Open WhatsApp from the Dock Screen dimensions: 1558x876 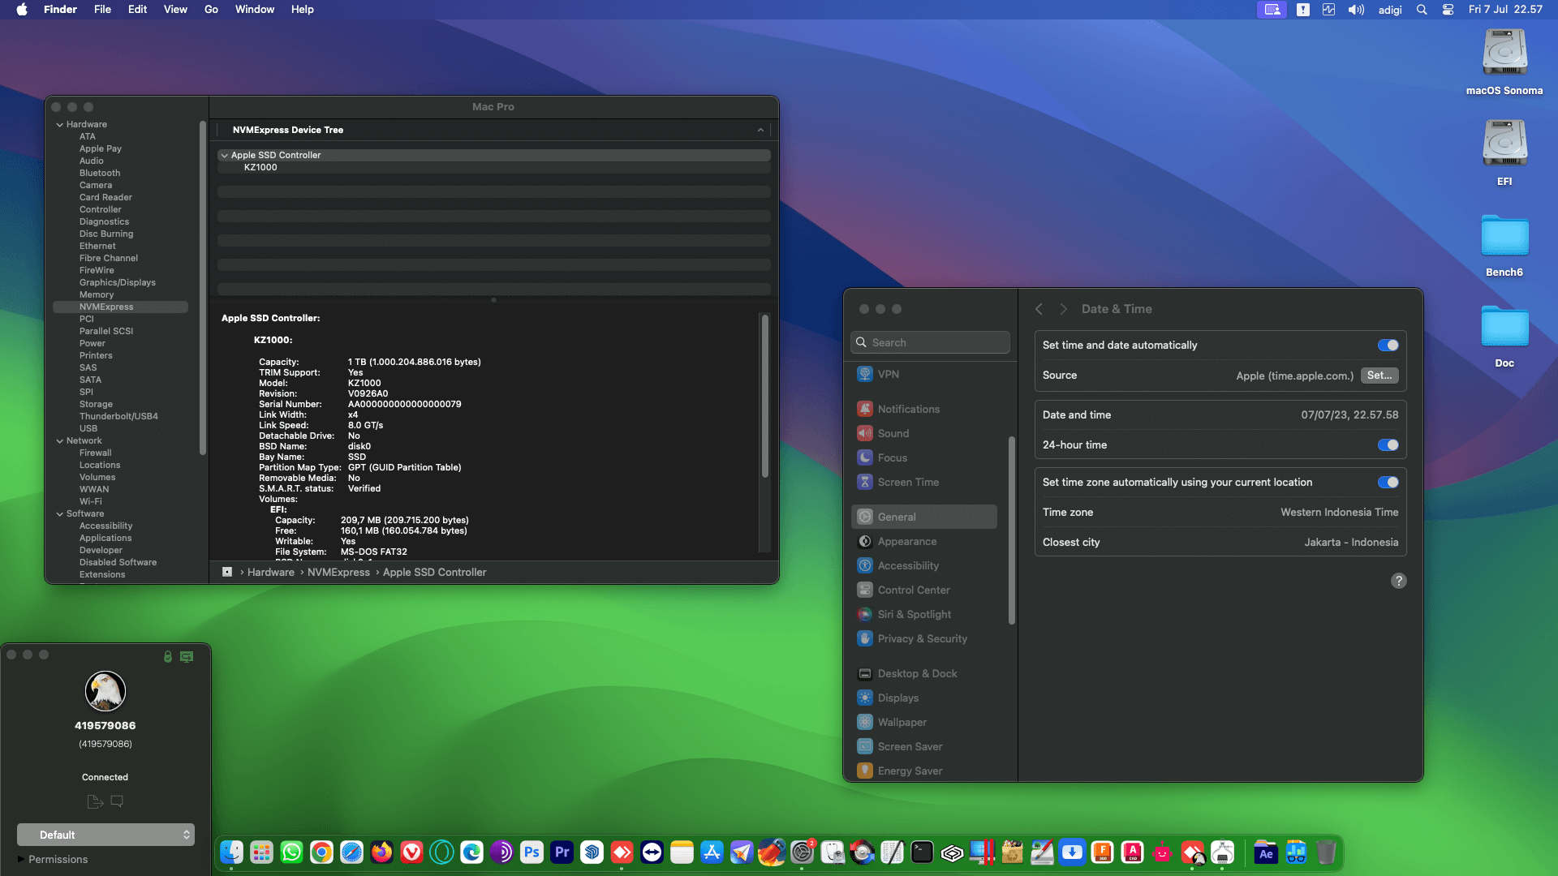point(291,852)
